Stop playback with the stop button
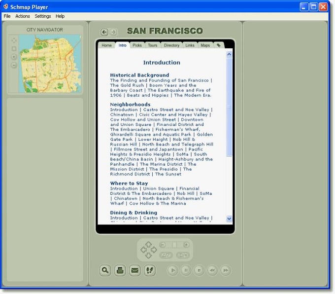 (199, 270)
